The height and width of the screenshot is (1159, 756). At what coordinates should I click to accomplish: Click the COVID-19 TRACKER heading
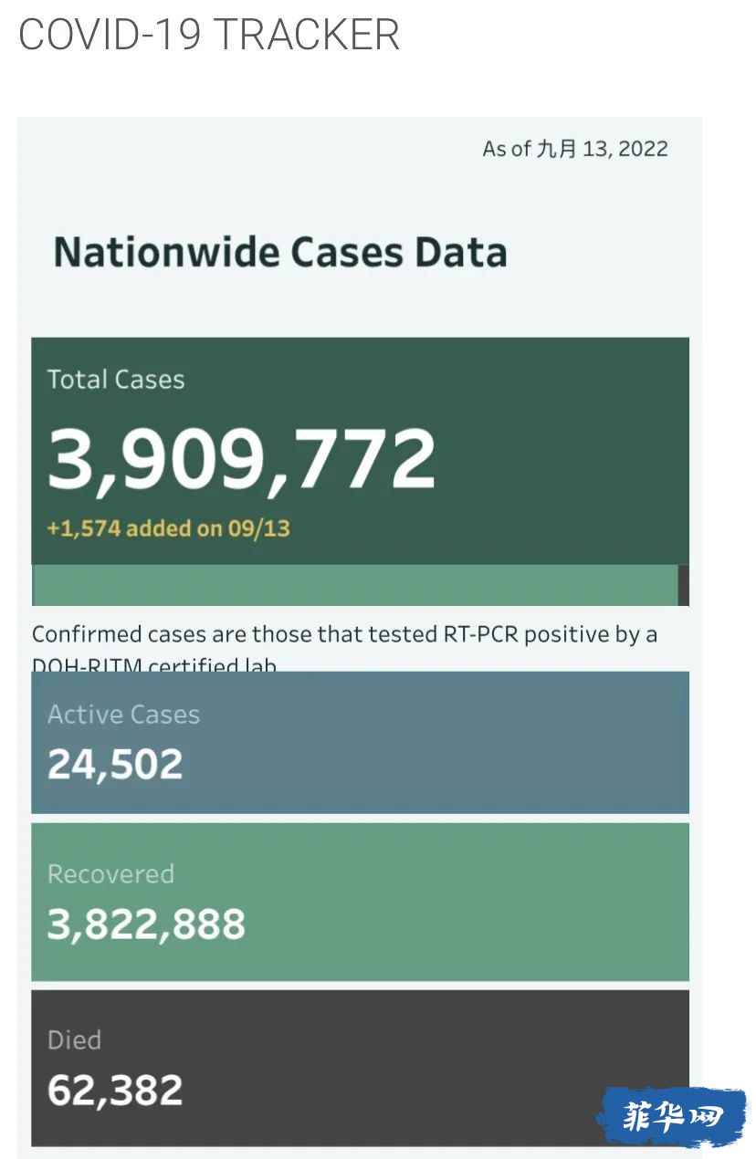tap(209, 35)
